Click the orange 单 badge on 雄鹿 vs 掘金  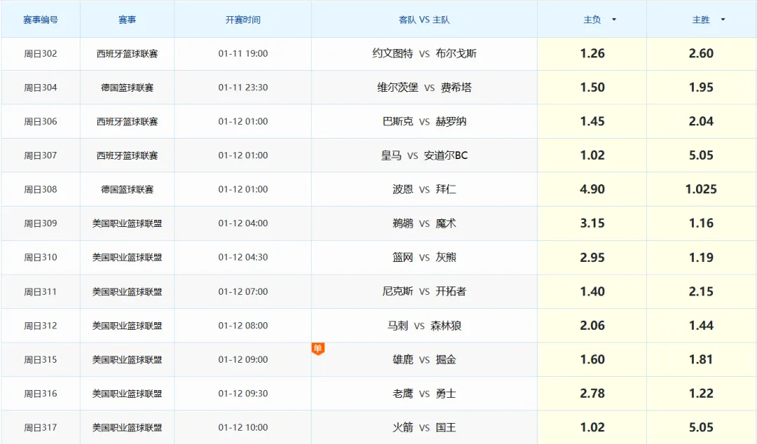(x=318, y=348)
